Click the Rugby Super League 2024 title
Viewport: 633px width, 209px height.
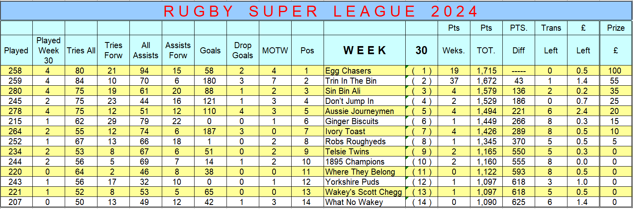[316, 11]
